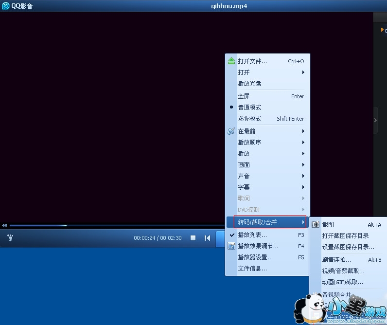The image size is (387, 325).
Task: Jump to previous track with skip-back button
Action: [x=207, y=238]
